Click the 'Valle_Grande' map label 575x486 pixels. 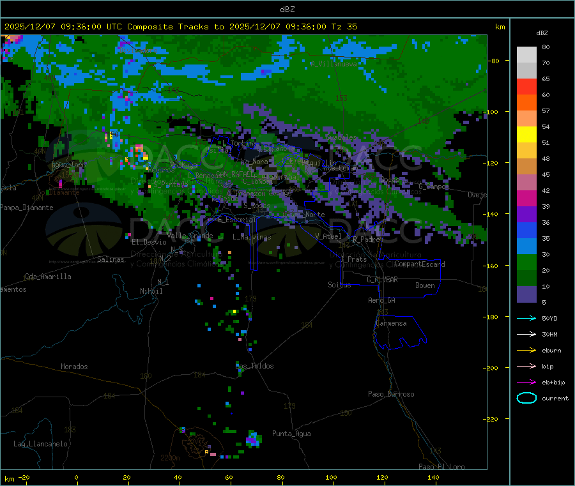pos(190,236)
